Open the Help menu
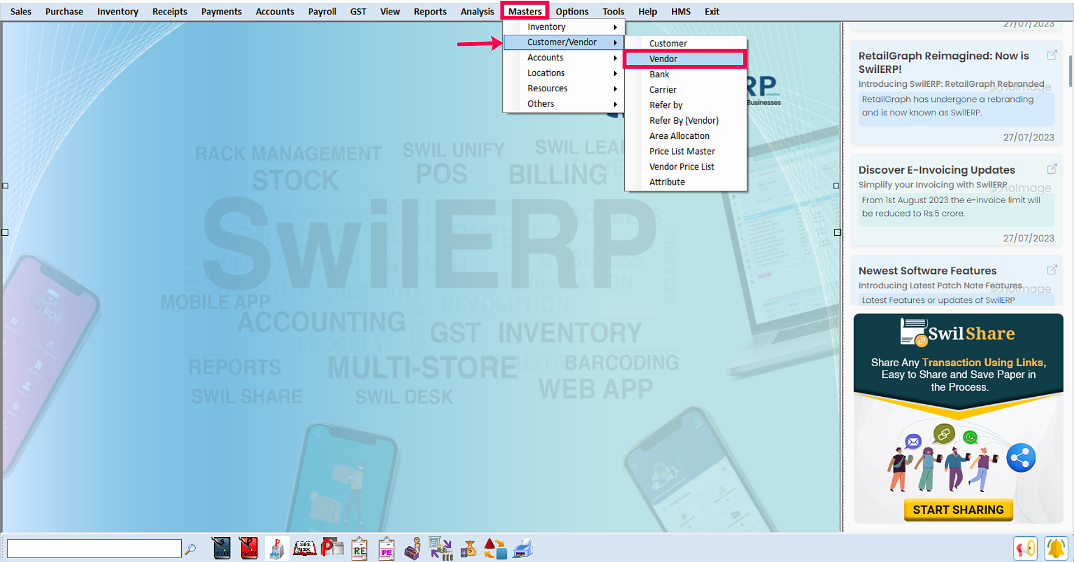 click(647, 11)
